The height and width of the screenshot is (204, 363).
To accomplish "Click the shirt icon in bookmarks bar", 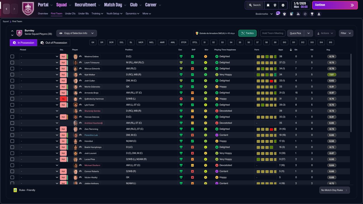I will (x=284, y=14).
